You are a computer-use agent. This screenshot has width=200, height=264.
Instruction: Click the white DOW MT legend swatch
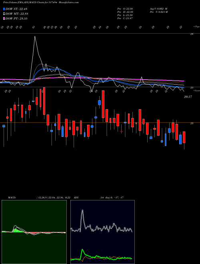pyautogui.click(x=4, y=14)
